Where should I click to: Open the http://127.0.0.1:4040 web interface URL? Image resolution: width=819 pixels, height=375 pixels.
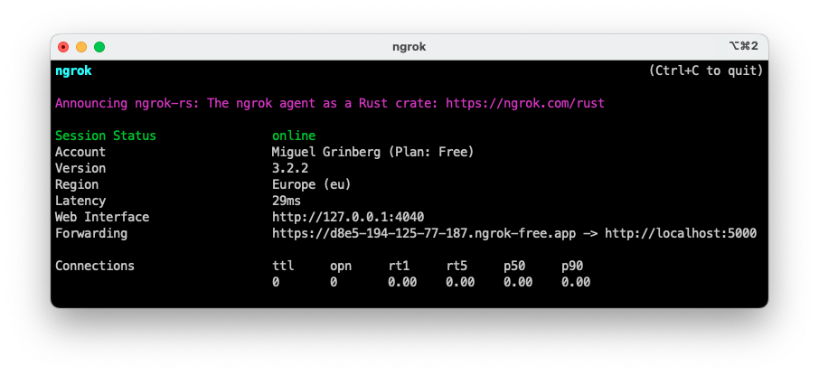click(x=348, y=217)
